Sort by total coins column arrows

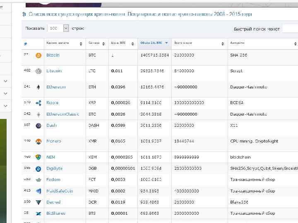pyautogui.click(x=223, y=44)
